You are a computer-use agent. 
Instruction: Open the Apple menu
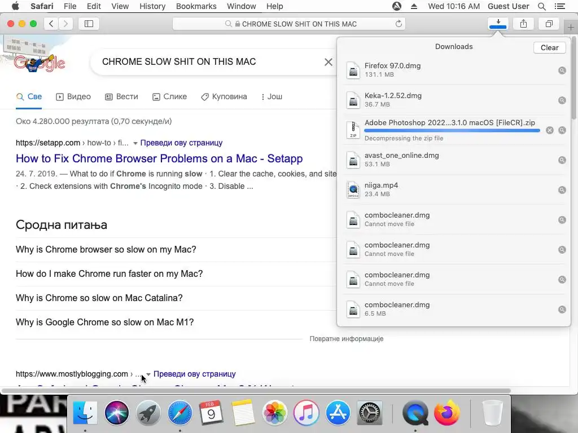click(x=15, y=6)
